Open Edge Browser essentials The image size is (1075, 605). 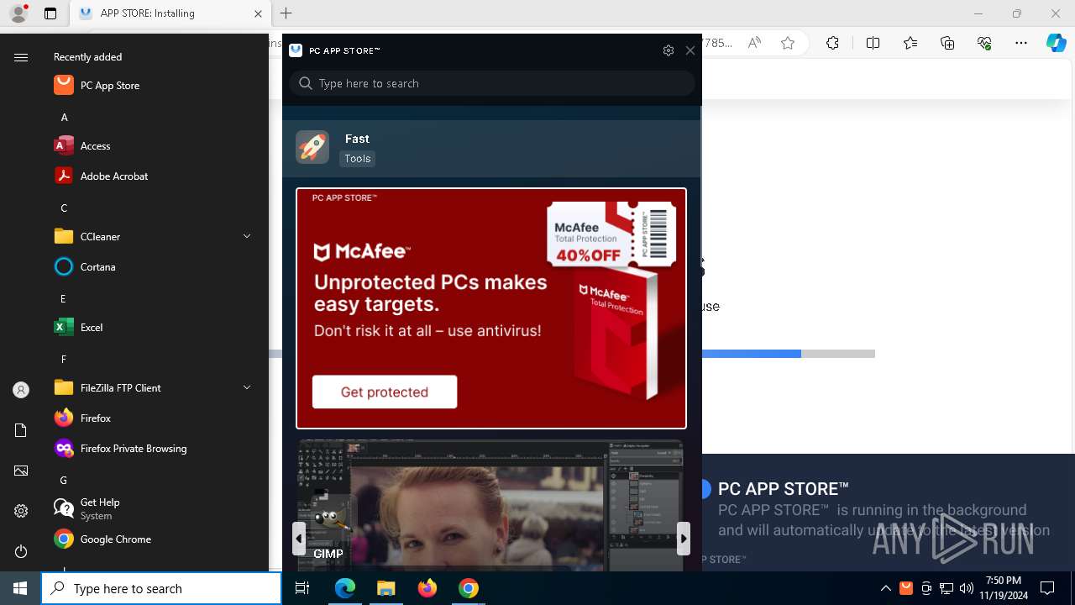click(984, 43)
